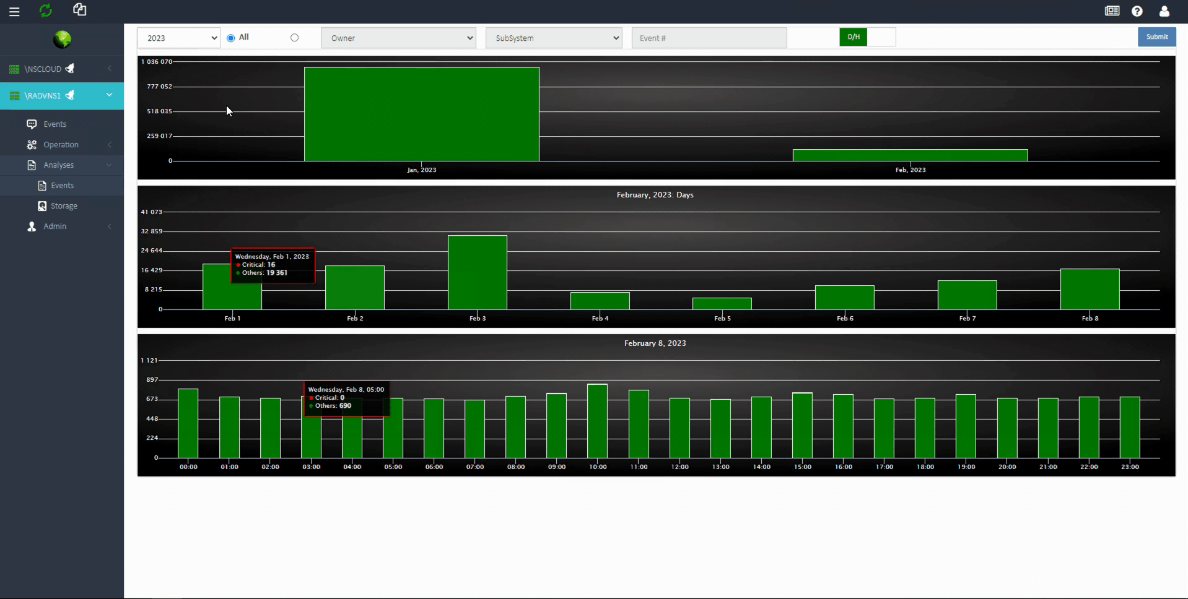1188x599 pixels.
Task: Click the 19:00 bar in hourly chart
Action: pos(966,426)
